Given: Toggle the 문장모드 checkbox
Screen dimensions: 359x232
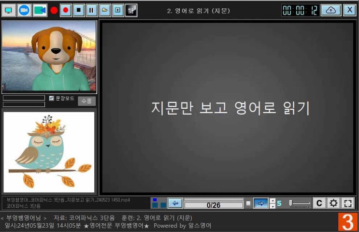Looking at the screenshot, I should pyautogui.click(x=52, y=98).
